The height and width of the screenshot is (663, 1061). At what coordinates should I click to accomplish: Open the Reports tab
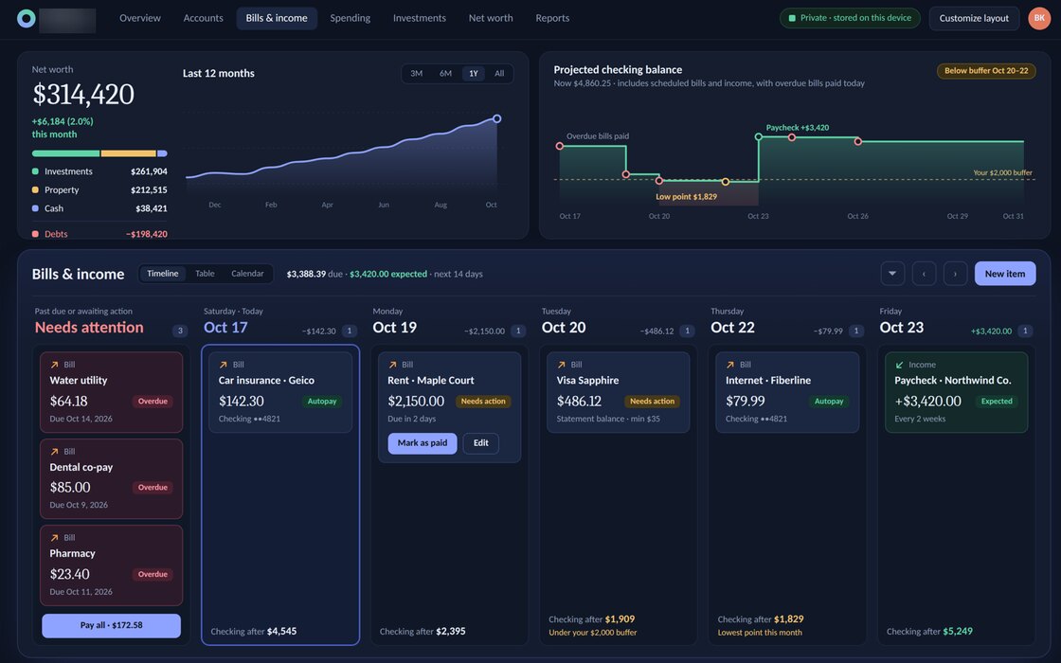552,18
